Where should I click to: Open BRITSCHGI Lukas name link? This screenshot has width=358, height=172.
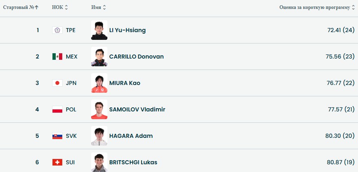[133, 162]
